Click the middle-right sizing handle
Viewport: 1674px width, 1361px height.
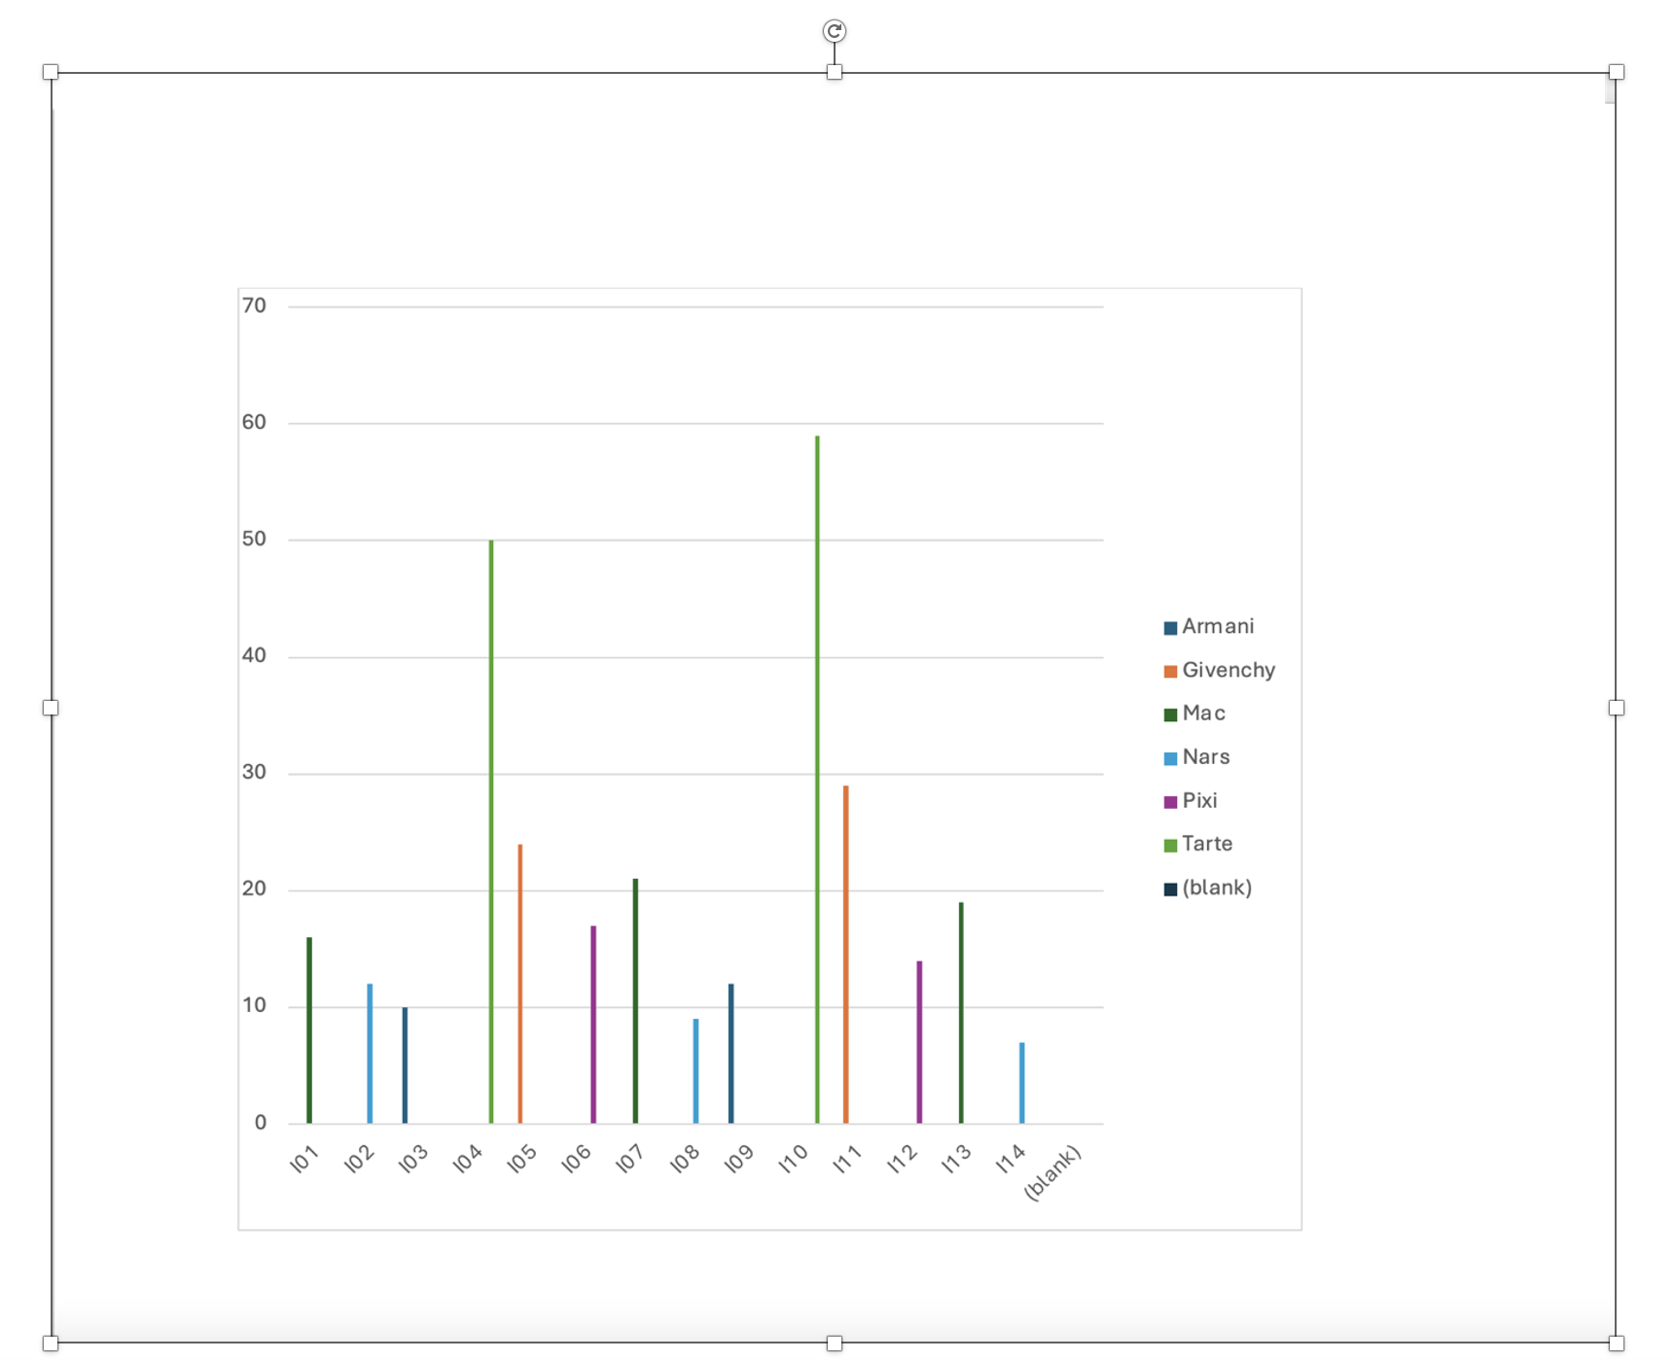click(1617, 708)
